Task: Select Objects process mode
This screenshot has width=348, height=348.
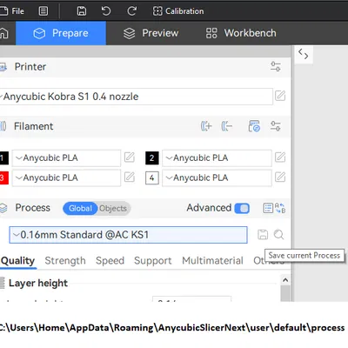Action: click(x=113, y=209)
